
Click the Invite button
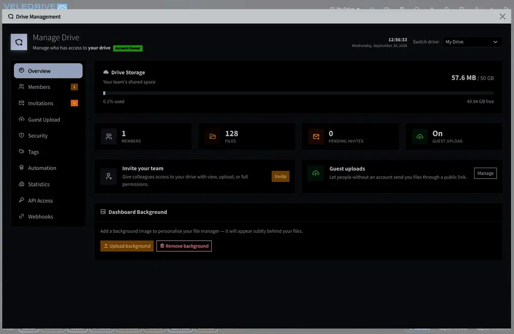pos(280,176)
